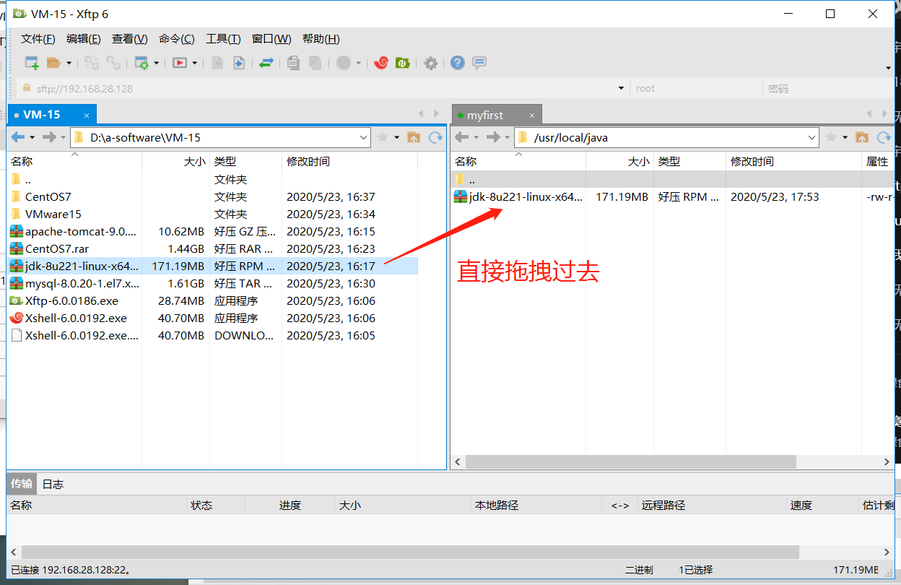
Task: Open the 查看(V) menu
Action: pyautogui.click(x=130, y=39)
